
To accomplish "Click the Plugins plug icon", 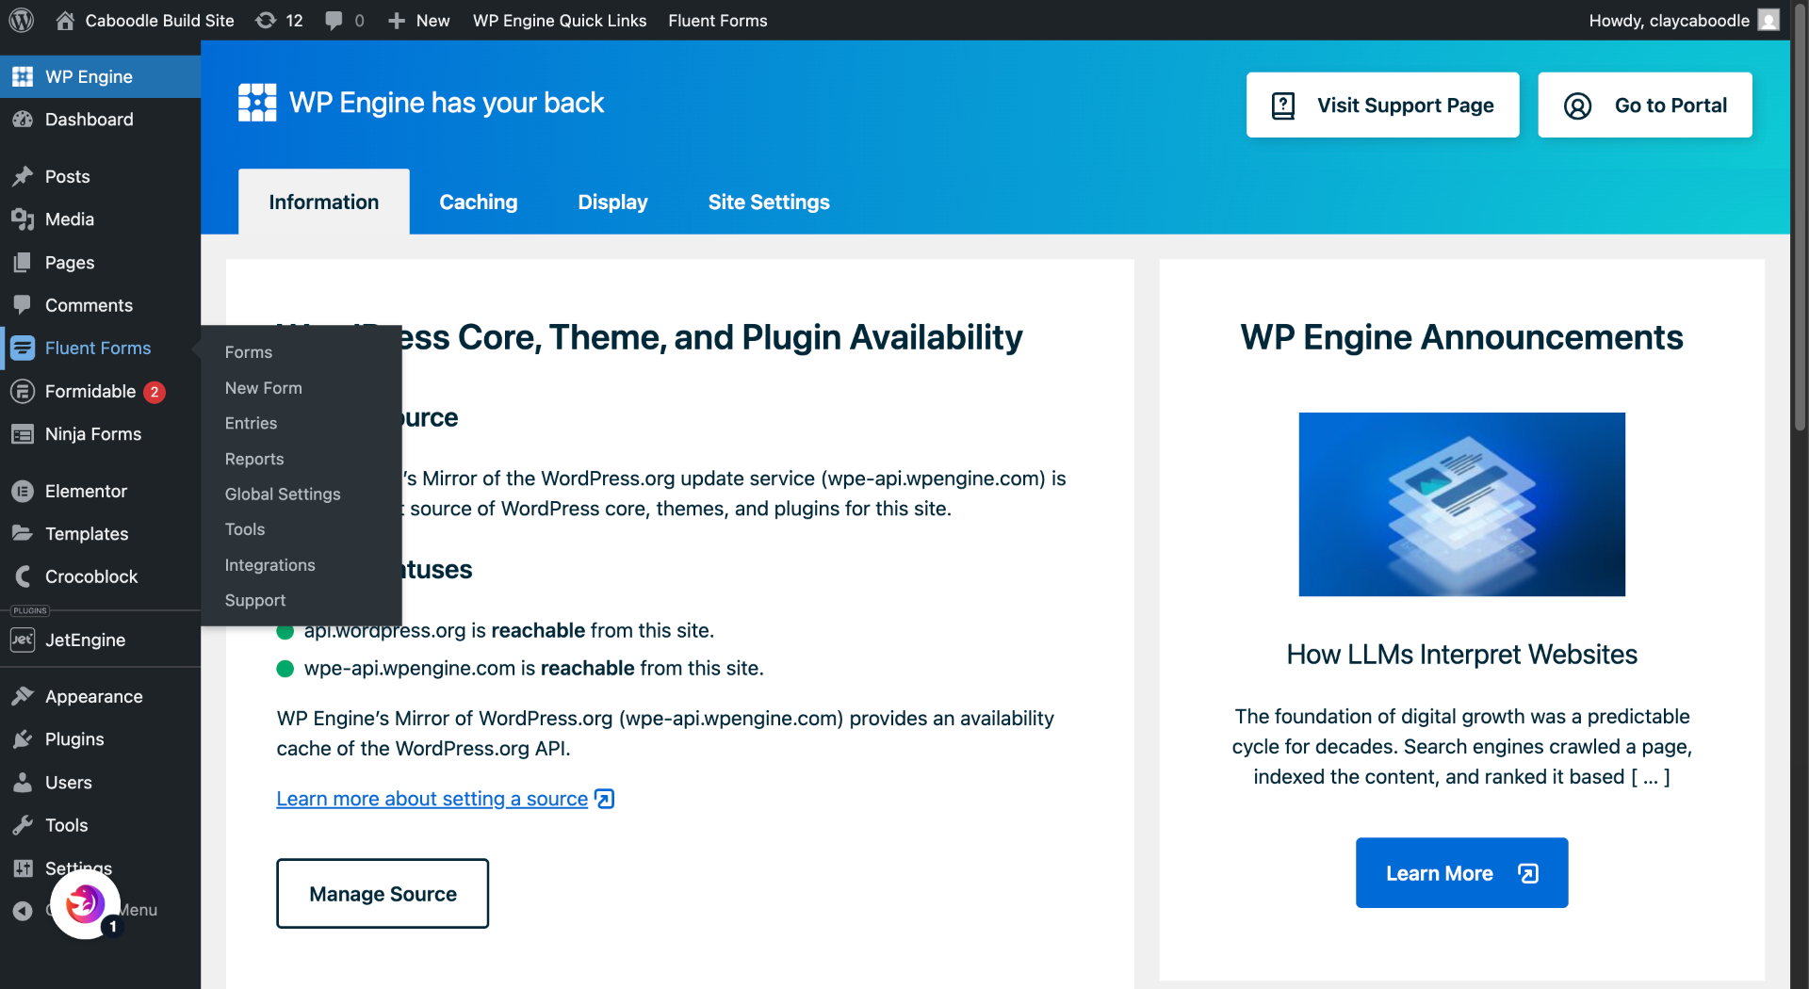I will [x=23, y=739].
